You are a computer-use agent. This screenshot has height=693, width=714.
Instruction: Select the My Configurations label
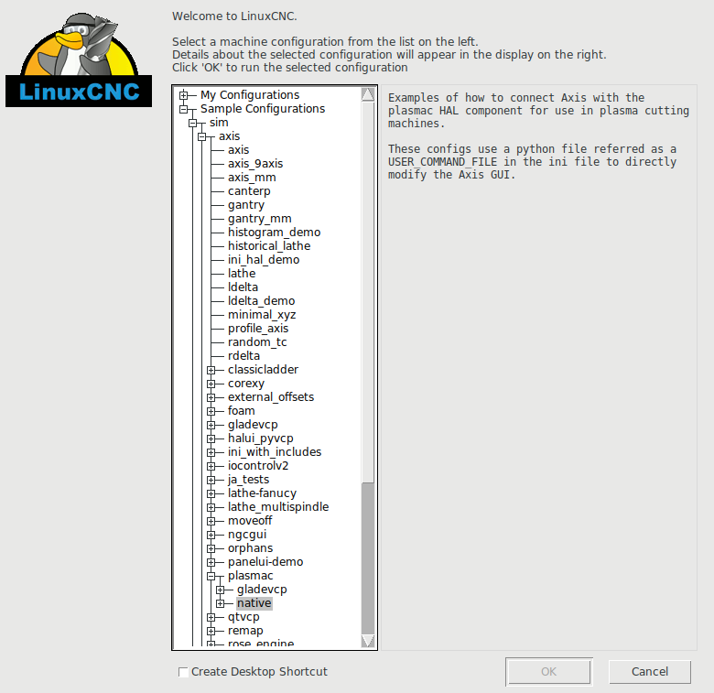pyautogui.click(x=250, y=95)
